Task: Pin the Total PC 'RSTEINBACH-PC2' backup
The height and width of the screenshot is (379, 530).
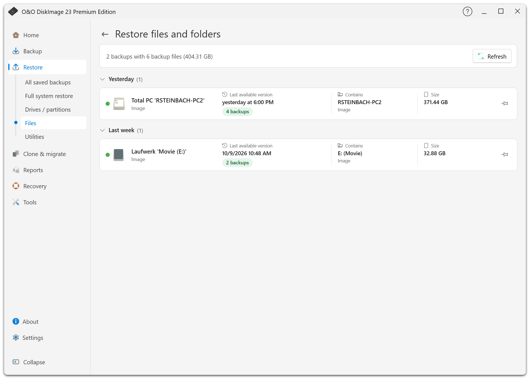Action: pos(505,104)
